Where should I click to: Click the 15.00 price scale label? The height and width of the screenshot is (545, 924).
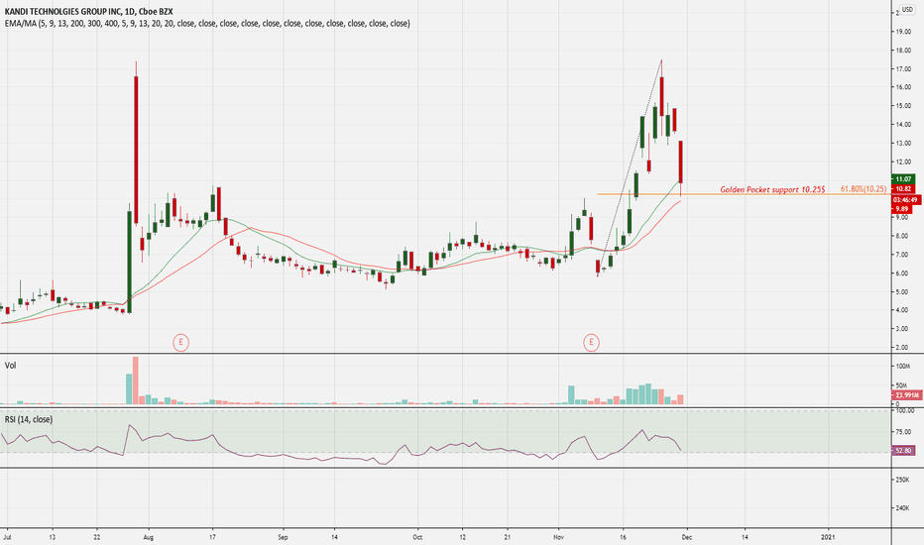click(903, 106)
